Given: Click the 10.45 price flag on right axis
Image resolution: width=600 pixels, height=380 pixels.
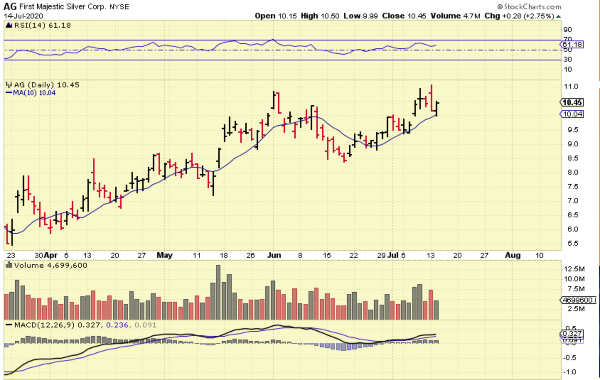Looking at the screenshot, I should coord(572,102).
